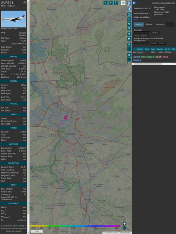Image resolution: width=176 pixels, height=234 pixels.
Task: Click the right chevron sidebar button
Action: (129, 3)
